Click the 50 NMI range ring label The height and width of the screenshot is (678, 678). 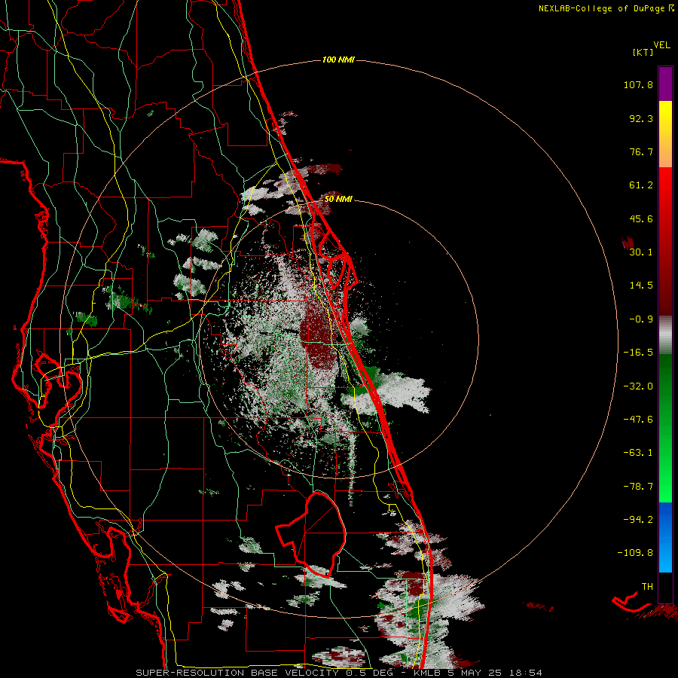[x=338, y=199]
